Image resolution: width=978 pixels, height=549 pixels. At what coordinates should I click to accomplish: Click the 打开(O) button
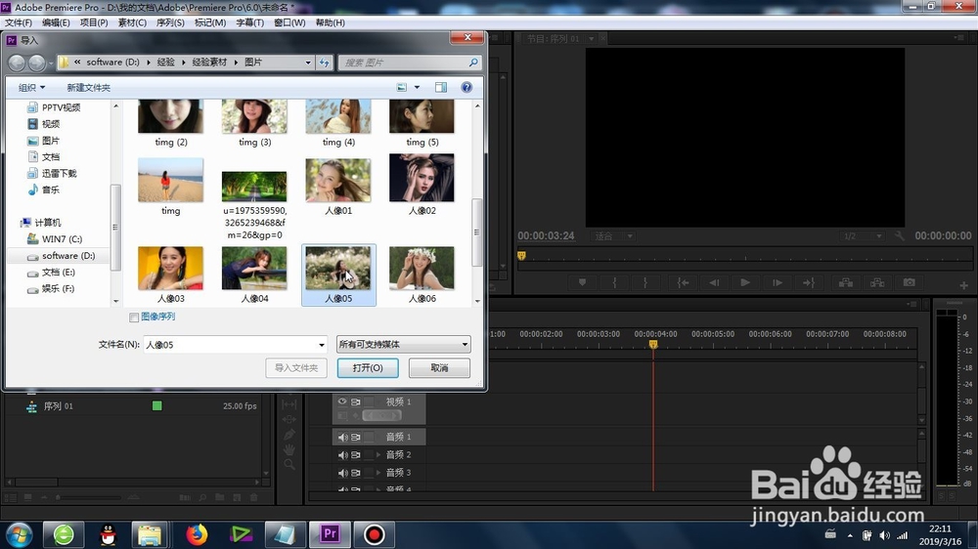[x=368, y=367]
